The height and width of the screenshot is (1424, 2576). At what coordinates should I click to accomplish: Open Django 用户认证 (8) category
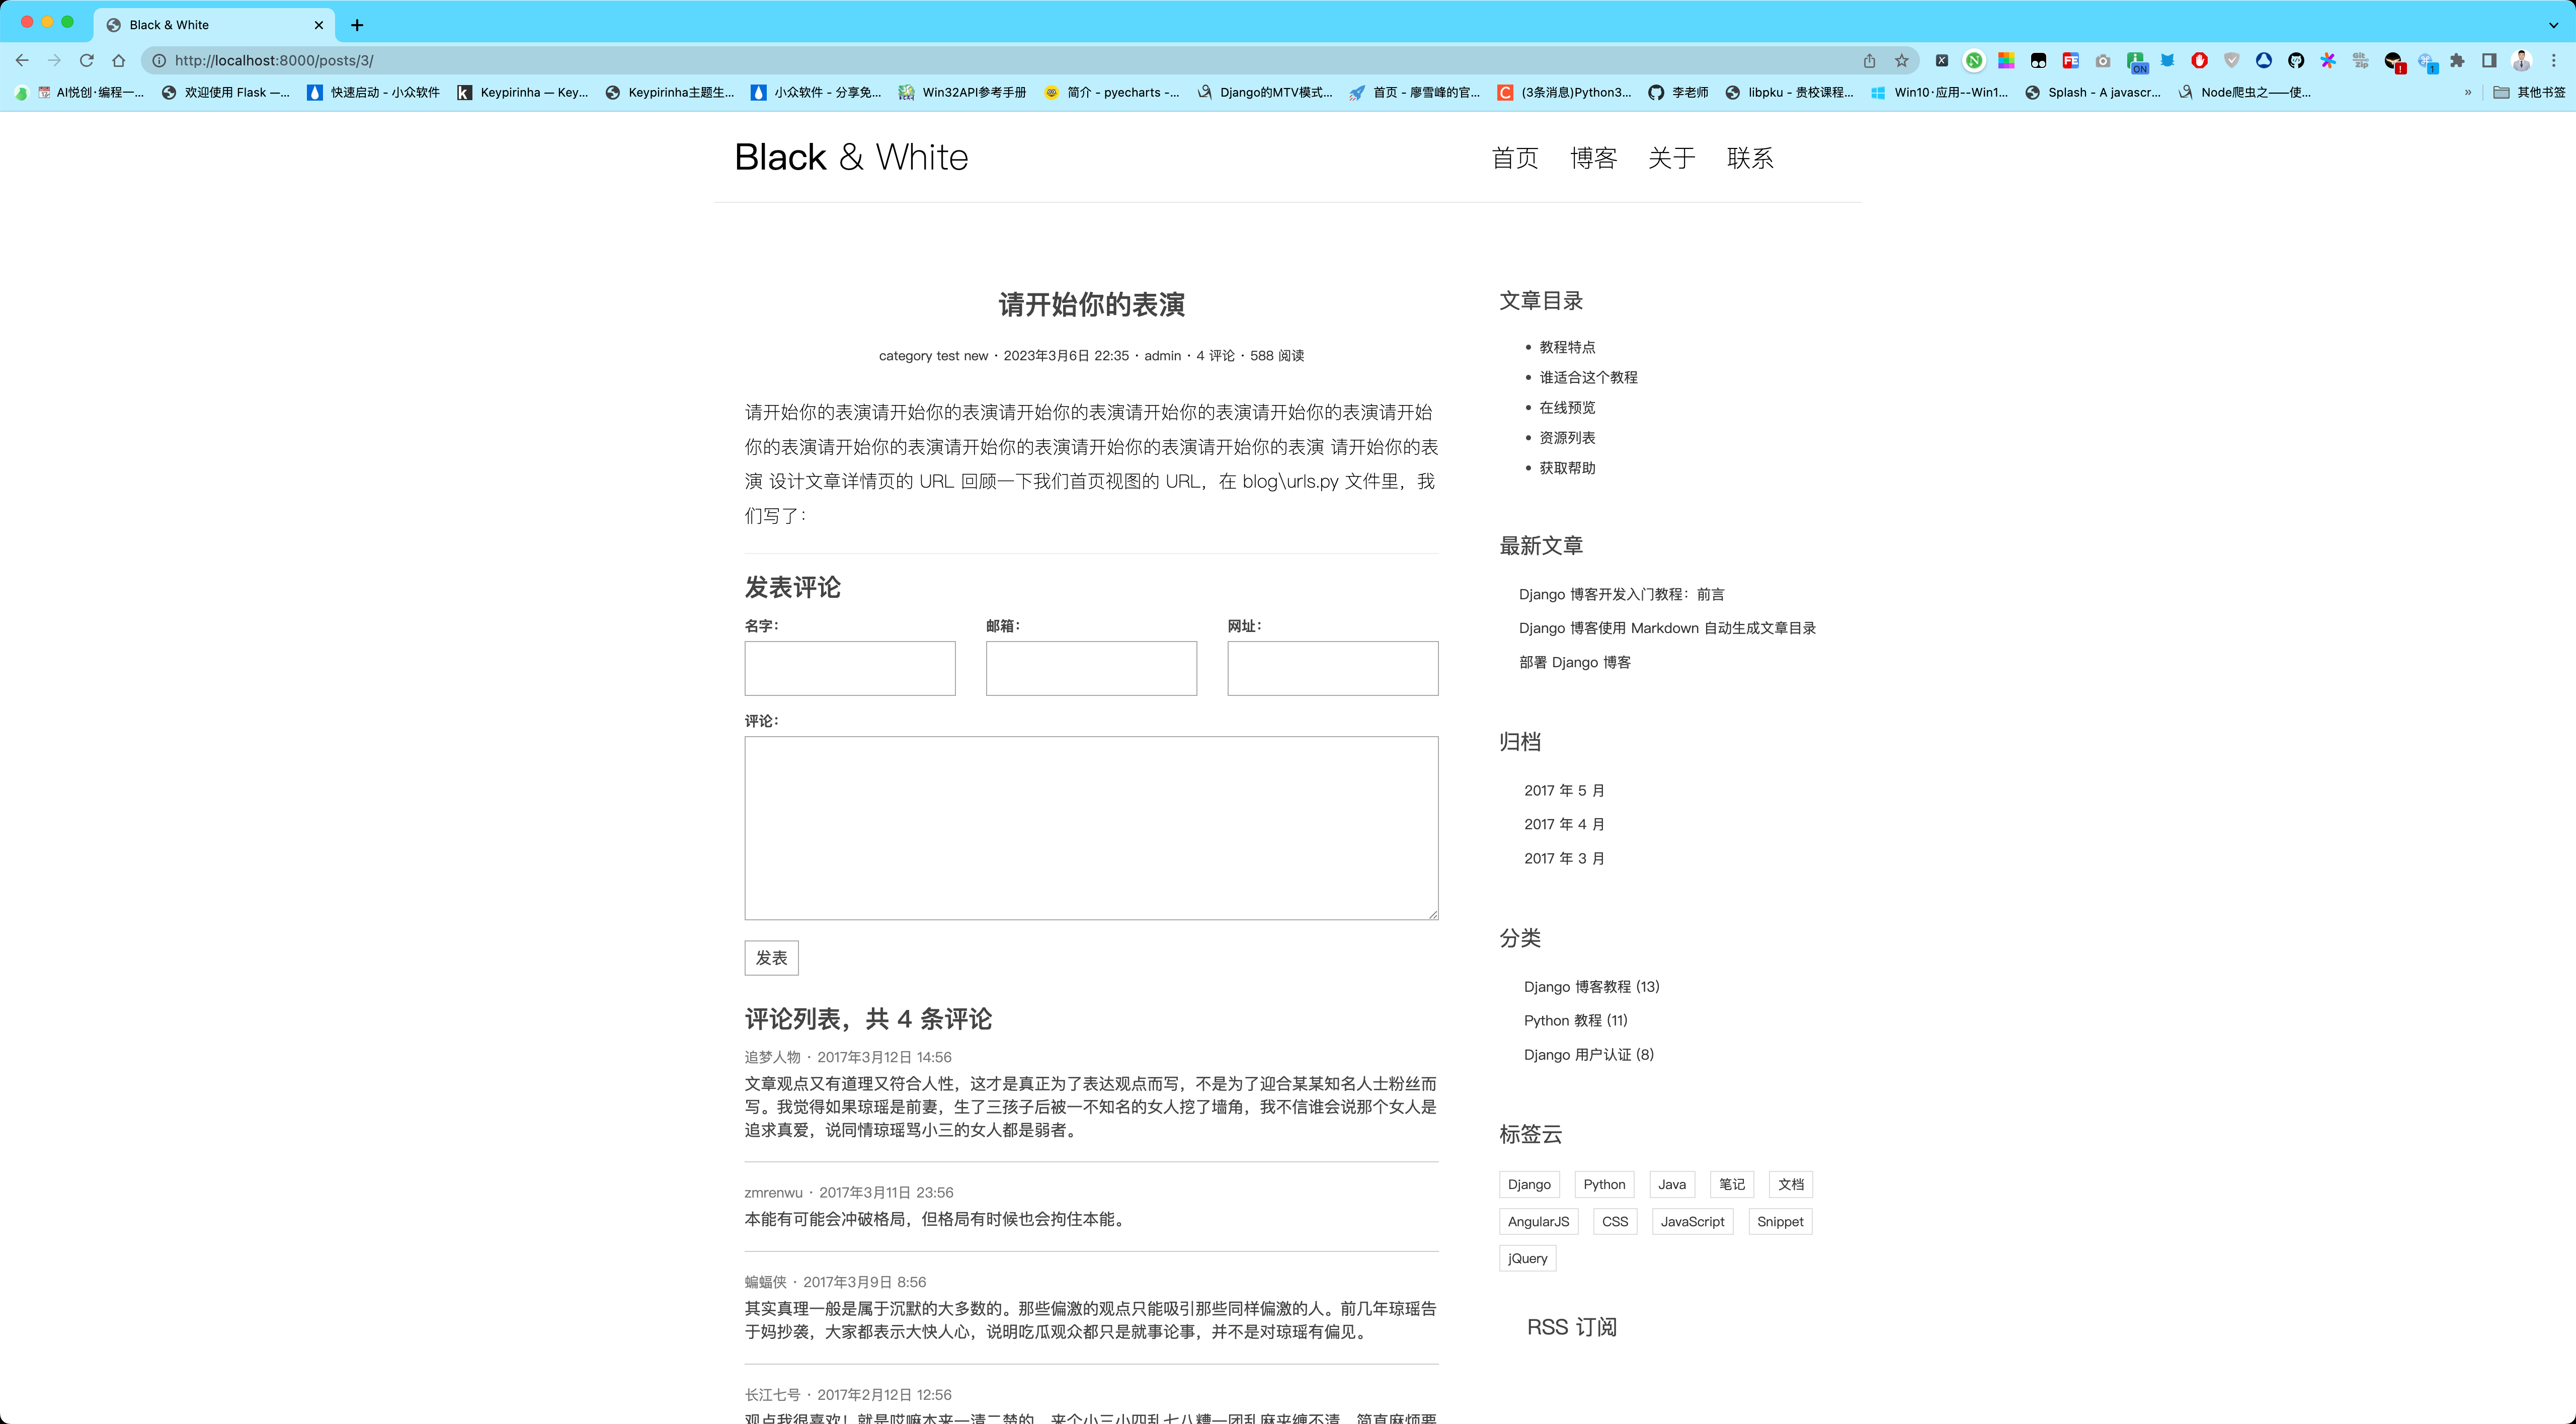1588,1054
